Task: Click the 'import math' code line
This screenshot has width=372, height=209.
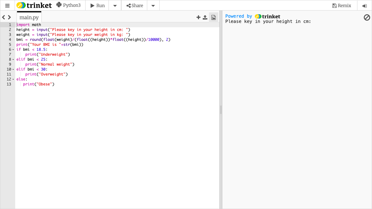Action: point(29,25)
